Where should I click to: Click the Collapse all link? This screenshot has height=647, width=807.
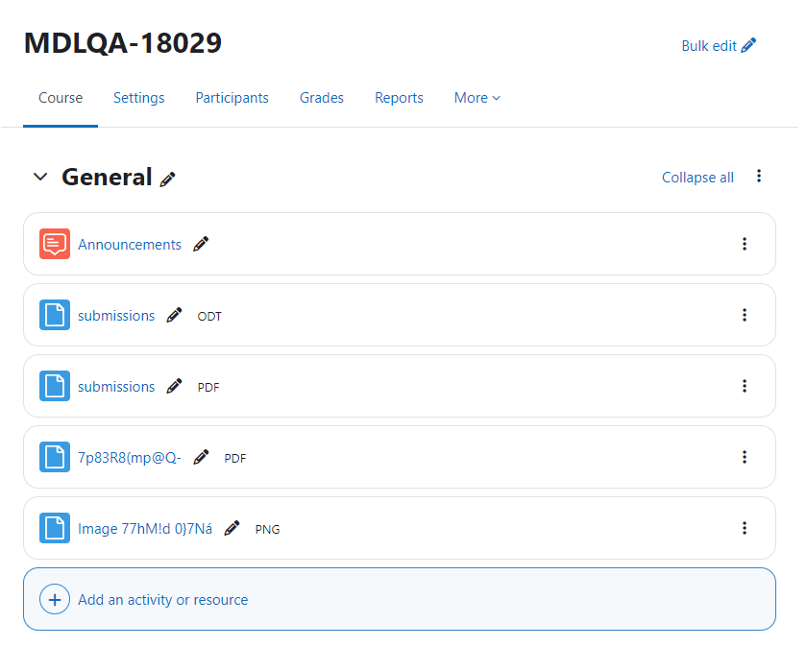pos(697,178)
